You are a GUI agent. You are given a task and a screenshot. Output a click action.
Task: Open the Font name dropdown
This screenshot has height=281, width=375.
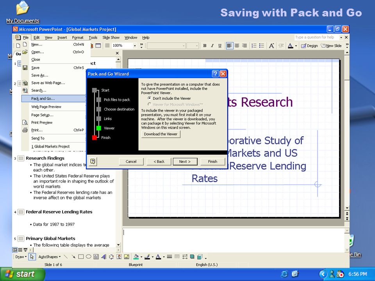pos(184,46)
